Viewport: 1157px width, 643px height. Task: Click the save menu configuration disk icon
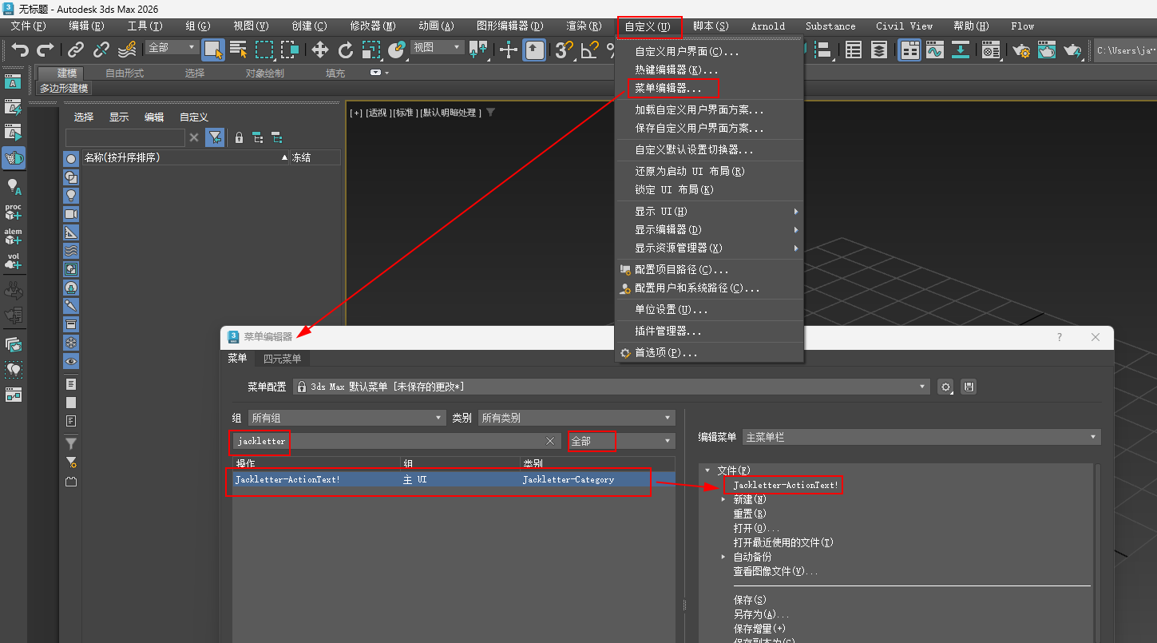969,387
